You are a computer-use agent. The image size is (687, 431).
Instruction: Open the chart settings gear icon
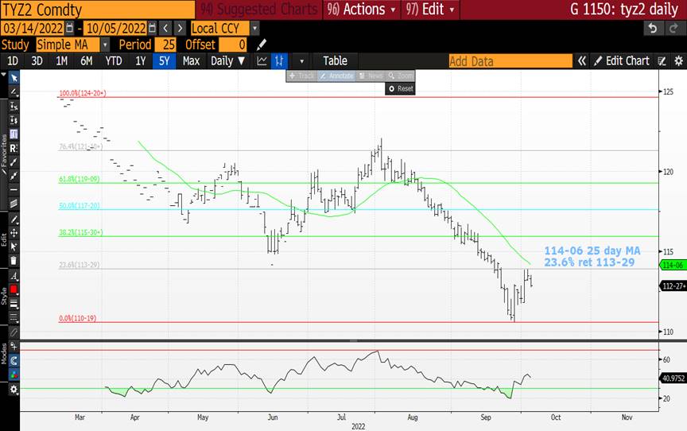[678, 61]
